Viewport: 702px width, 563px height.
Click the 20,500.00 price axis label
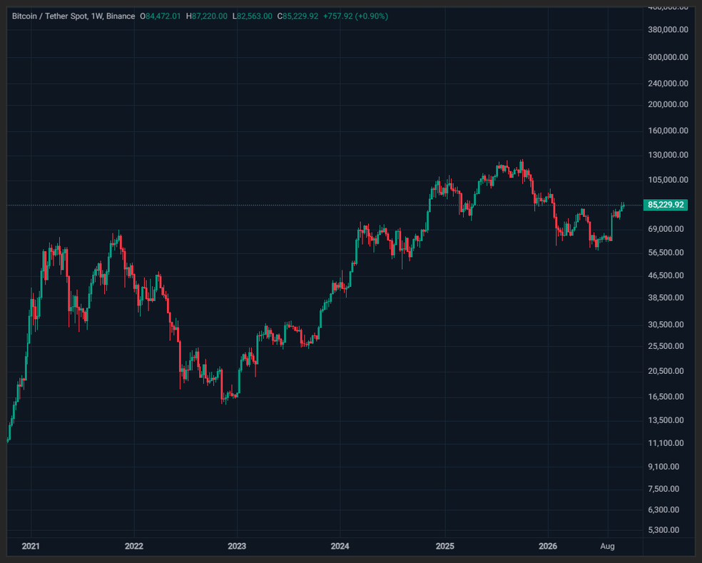point(666,371)
